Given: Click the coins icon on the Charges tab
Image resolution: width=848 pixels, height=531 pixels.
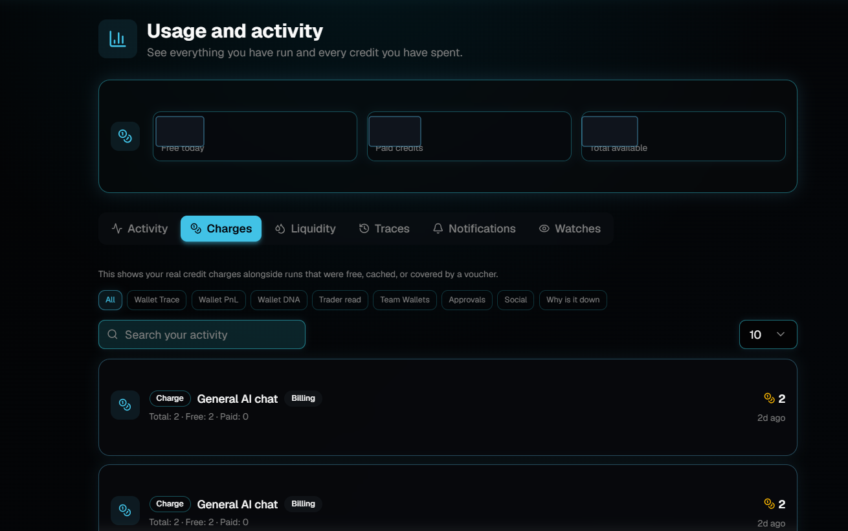Looking at the screenshot, I should [x=195, y=229].
